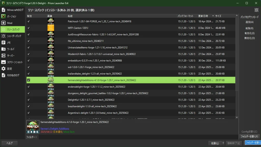Open the その他のログ document icon
261x147 pixels.
click(x=3, y=75)
